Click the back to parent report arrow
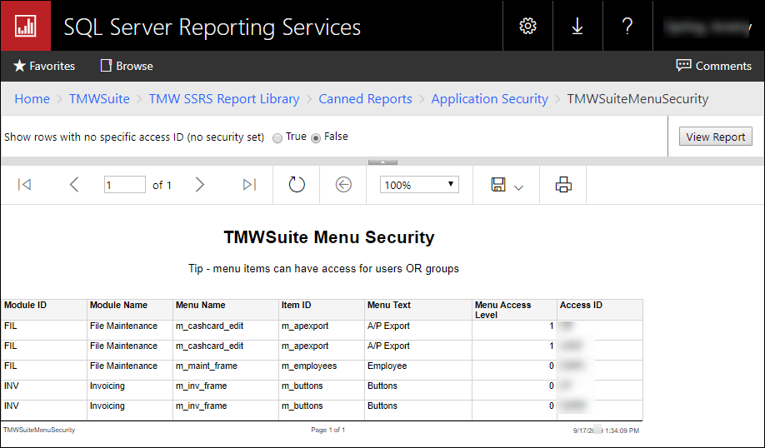The width and height of the screenshot is (765, 448). [343, 185]
